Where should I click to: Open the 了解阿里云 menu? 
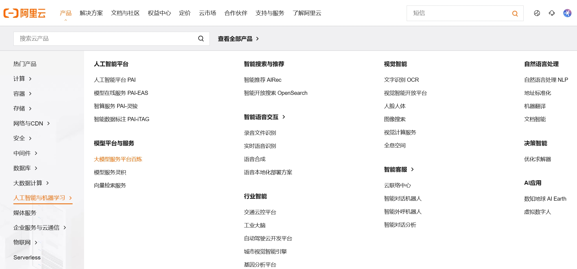[x=307, y=13]
